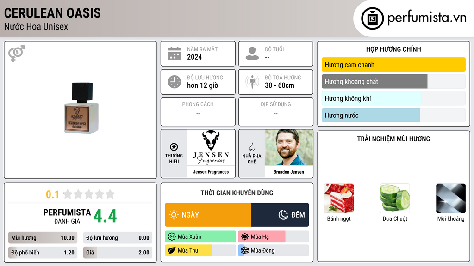The image size is (474, 266).
Task: Click the green 4.4 Perfumista score
Action: [105, 216]
